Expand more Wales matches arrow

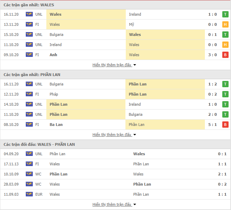coord(134,65)
